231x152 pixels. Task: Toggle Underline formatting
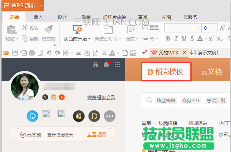click(184, 39)
